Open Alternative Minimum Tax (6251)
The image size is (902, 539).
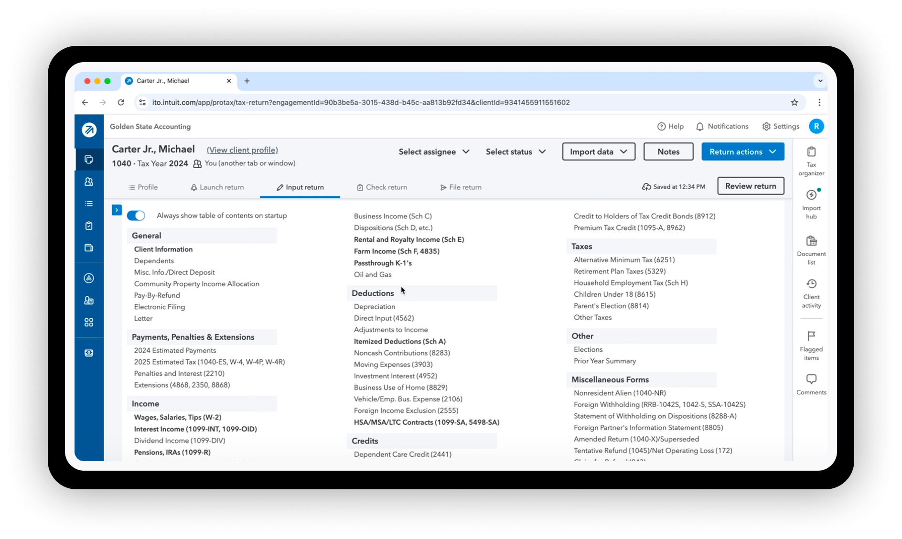tap(624, 259)
